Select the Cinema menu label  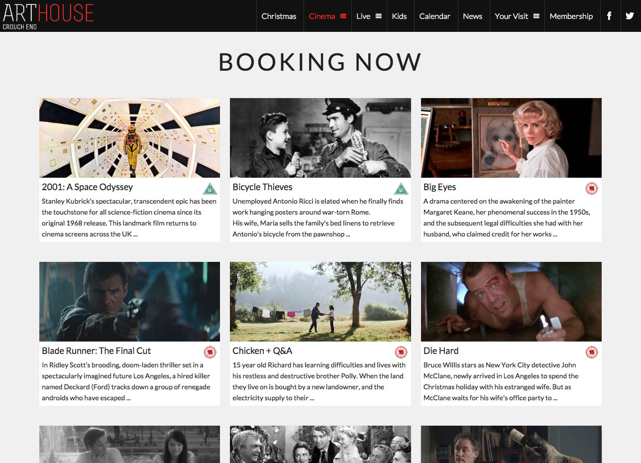point(322,16)
